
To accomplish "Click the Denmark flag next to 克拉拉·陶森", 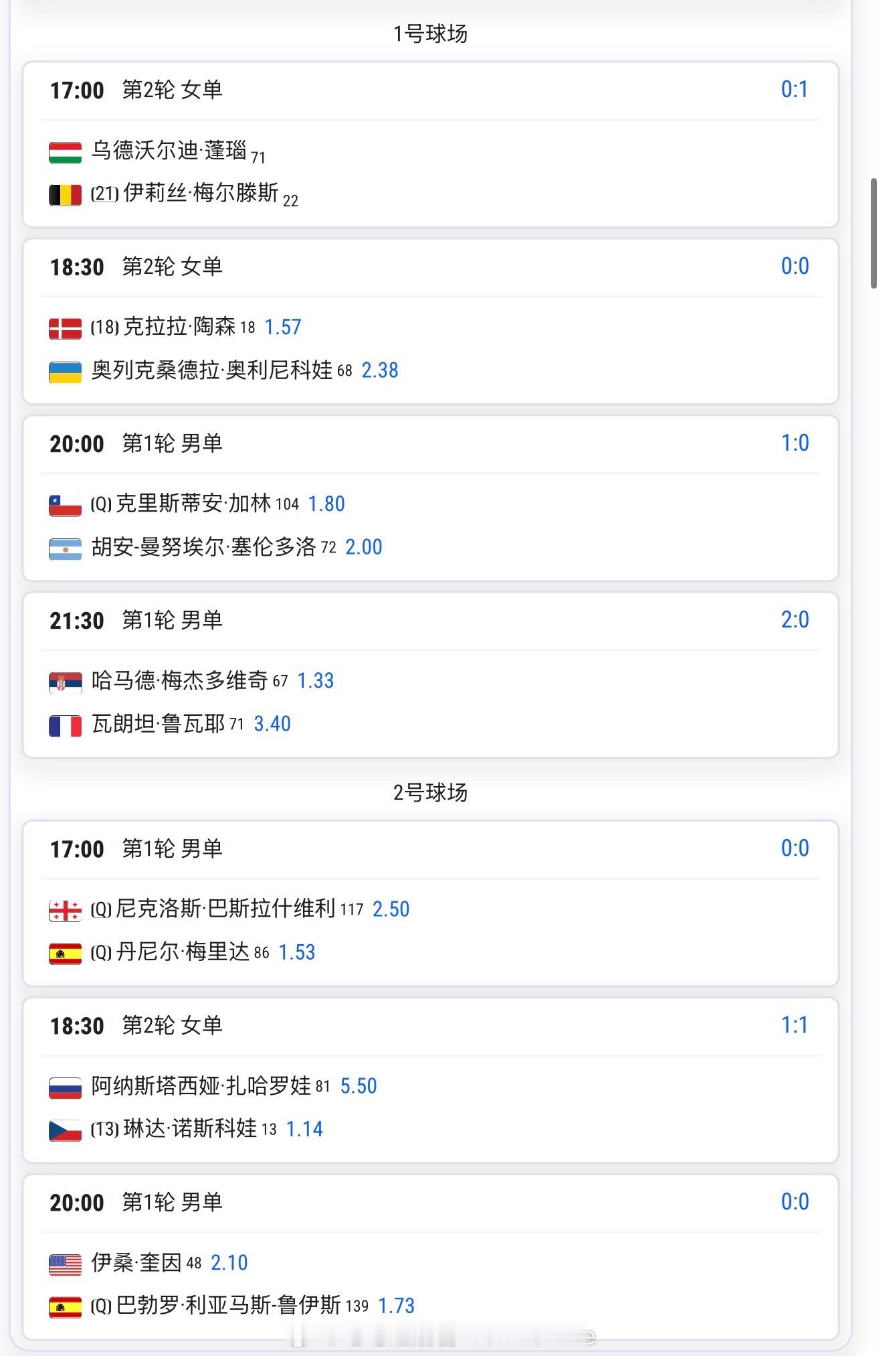I will coord(65,329).
